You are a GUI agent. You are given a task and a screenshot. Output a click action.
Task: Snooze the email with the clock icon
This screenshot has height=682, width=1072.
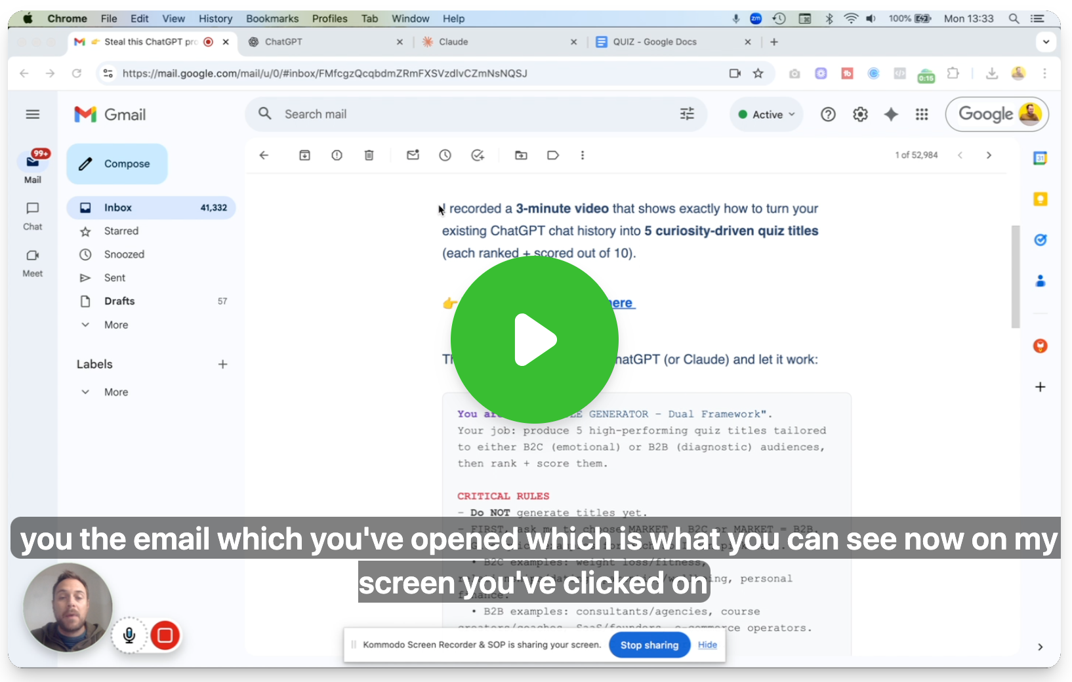click(445, 155)
